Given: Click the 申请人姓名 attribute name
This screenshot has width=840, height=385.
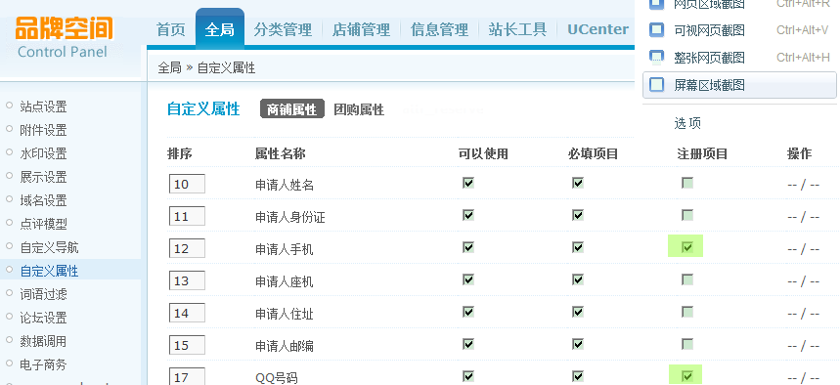Looking at the screenshot, I should pos(285,186).
